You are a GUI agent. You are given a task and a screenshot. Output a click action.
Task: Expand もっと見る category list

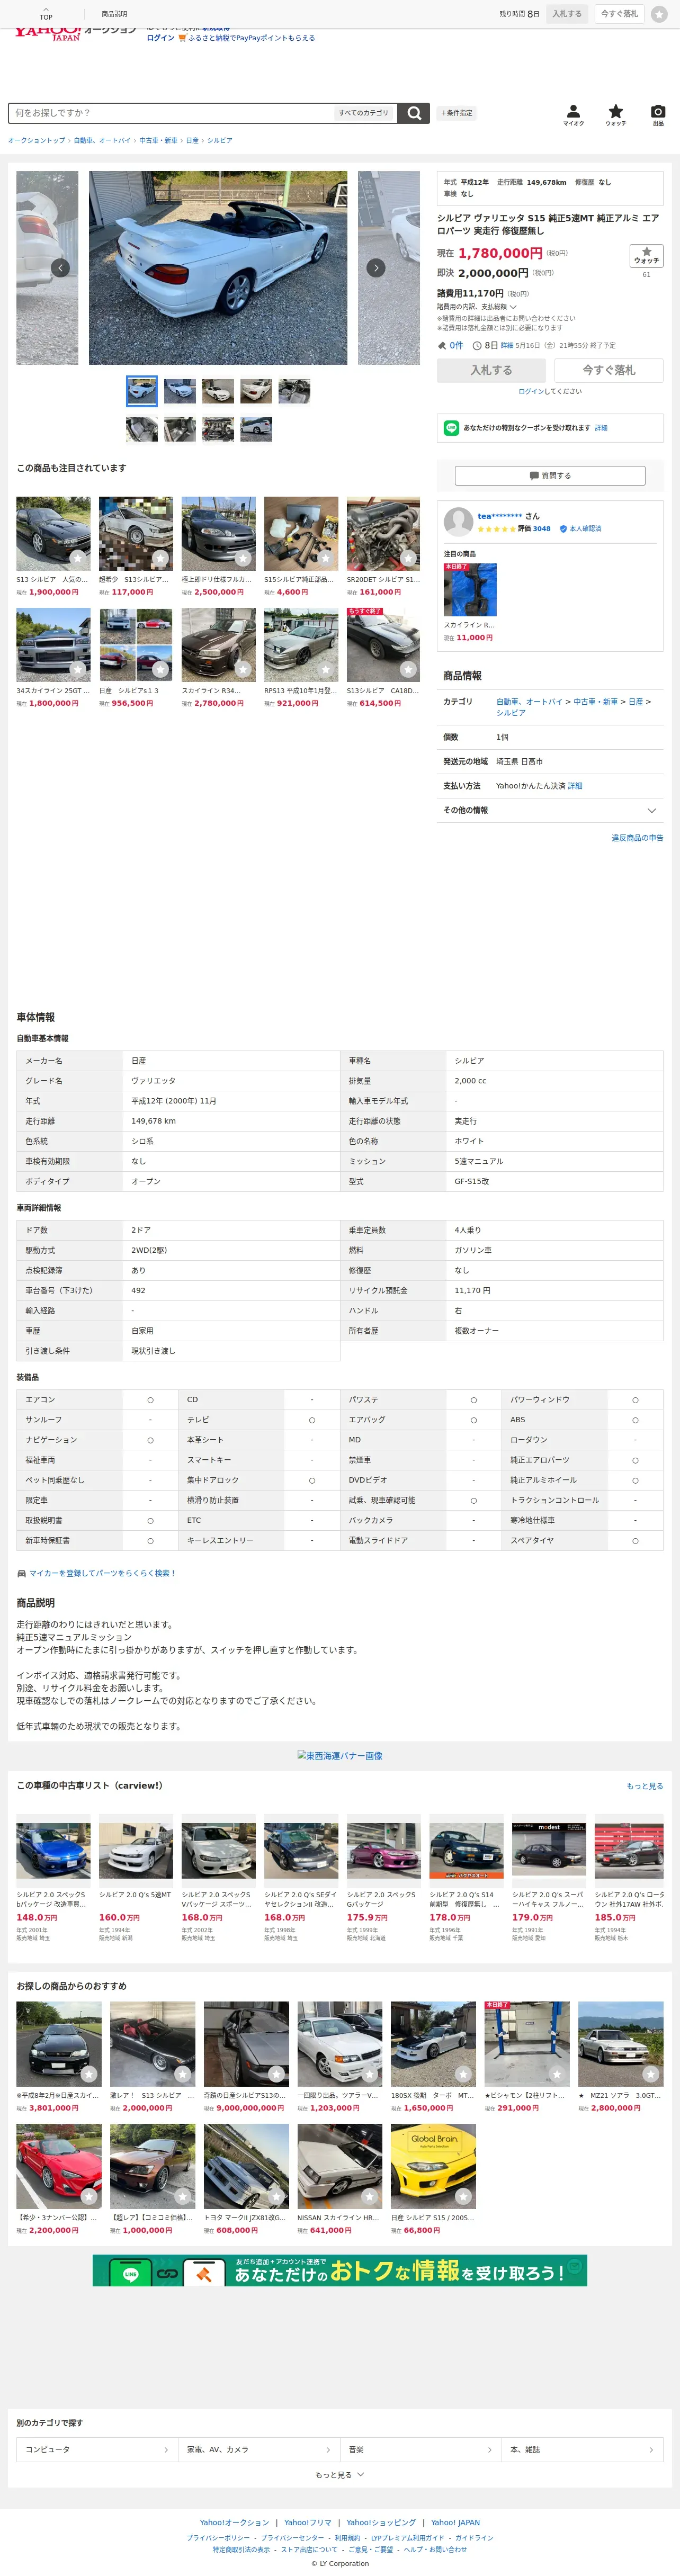pos(340,2474)
